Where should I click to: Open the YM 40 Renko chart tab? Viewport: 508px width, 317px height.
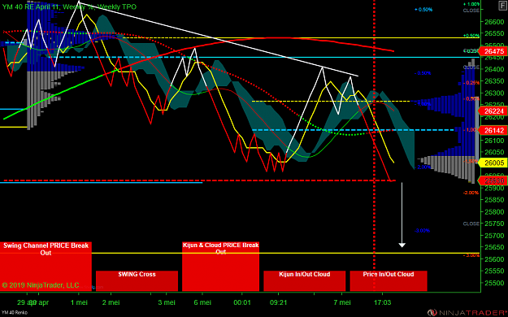coord(15,313)
